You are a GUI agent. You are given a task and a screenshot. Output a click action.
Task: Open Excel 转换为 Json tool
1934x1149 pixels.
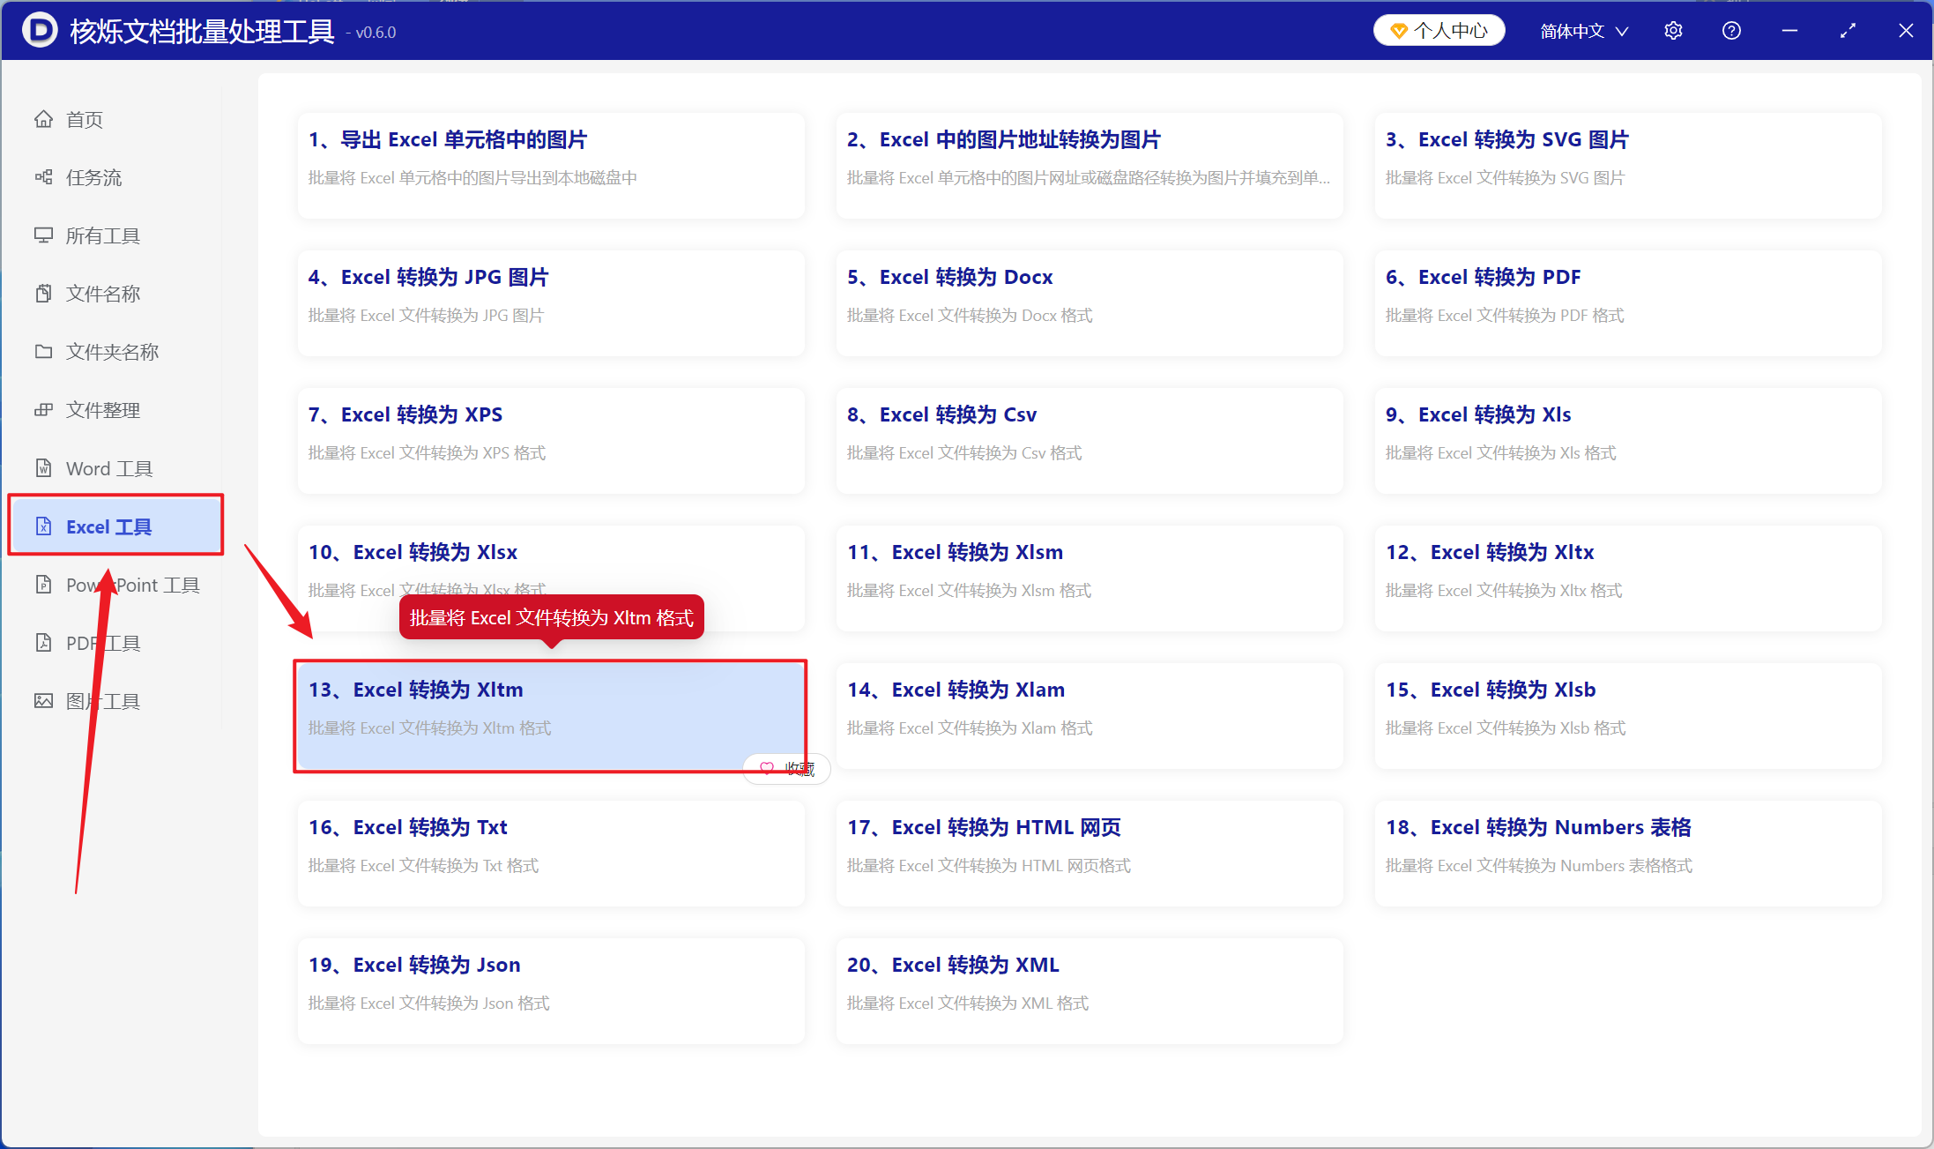(x=551, y=991)
